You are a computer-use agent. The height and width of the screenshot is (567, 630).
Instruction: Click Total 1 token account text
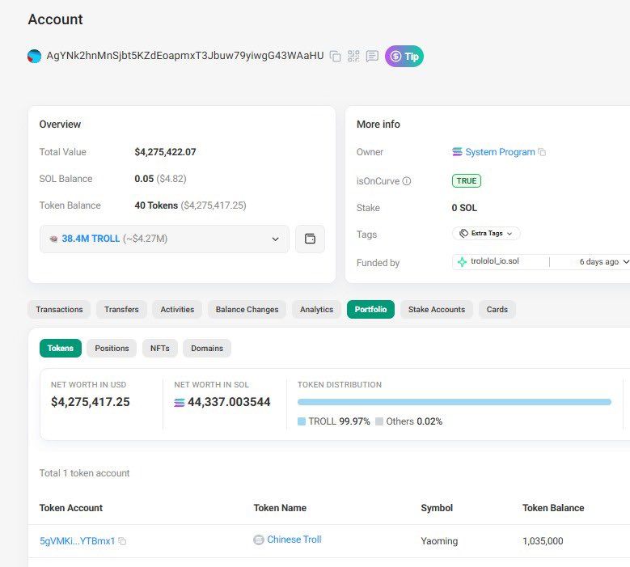pyautogui.click(x=84, y=473)
